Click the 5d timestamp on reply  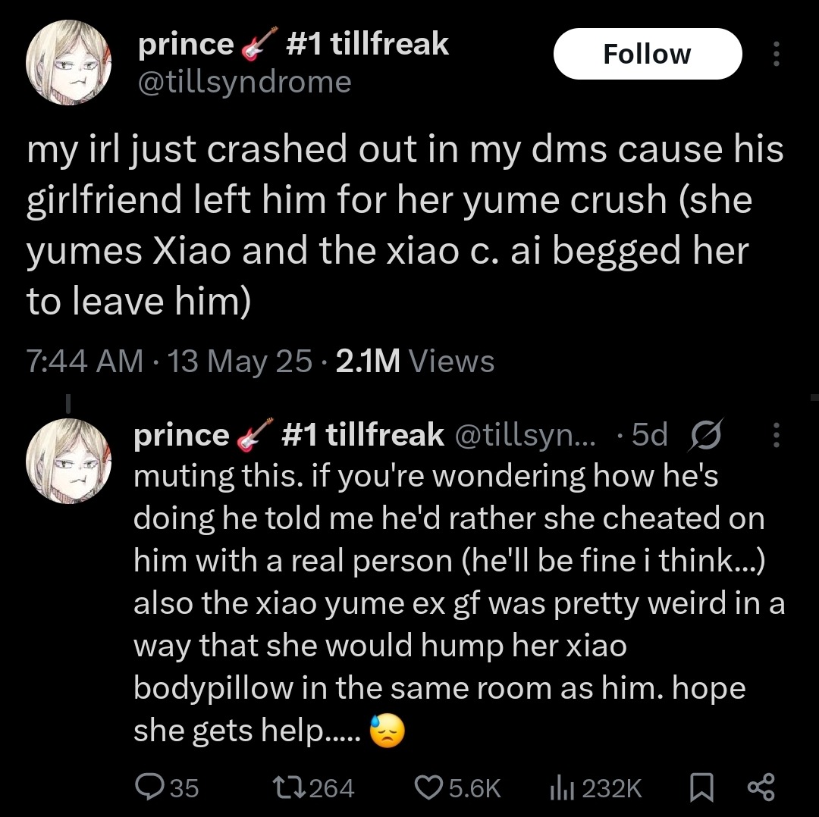pyautogui.click(x=649, y=435)
